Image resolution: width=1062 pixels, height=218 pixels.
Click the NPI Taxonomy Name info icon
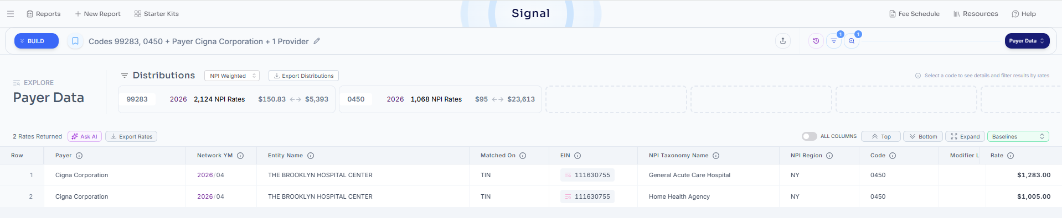[716, 156]
